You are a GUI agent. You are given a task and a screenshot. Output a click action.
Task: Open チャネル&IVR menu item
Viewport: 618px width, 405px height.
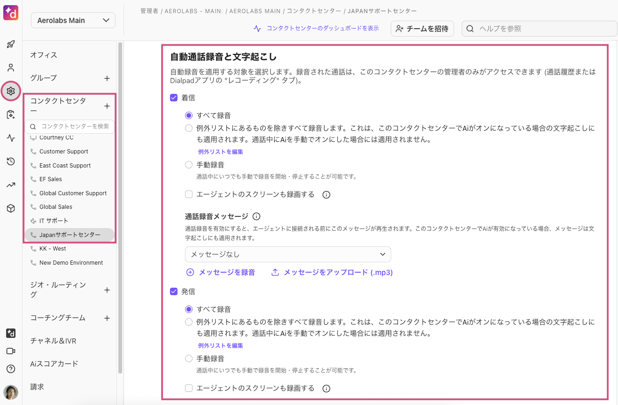[x=54, y=341]
